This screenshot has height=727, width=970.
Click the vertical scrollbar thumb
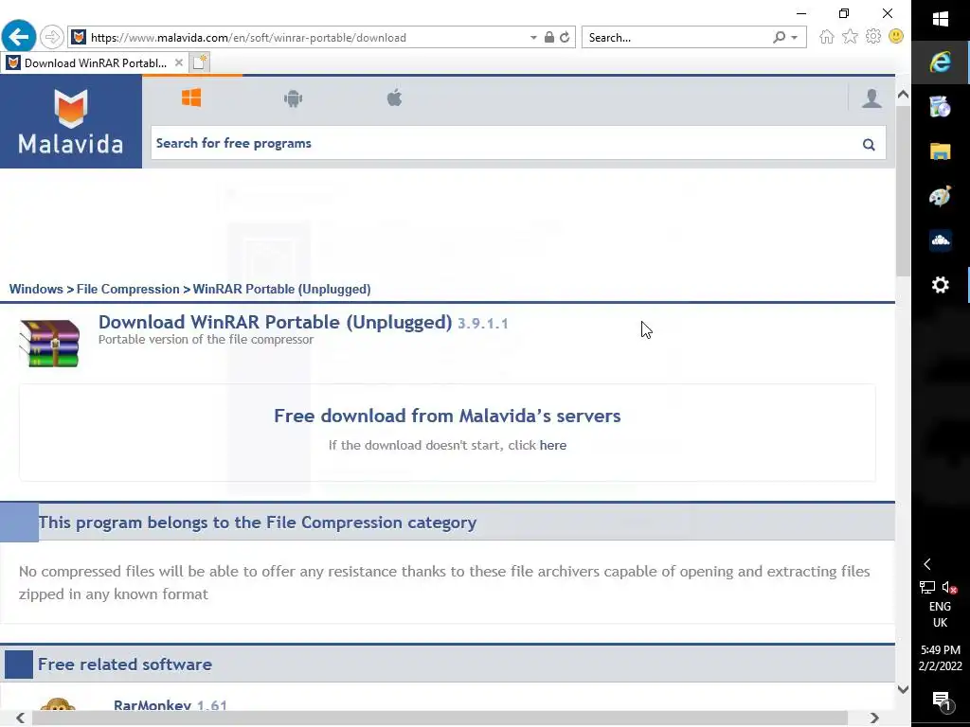pos(903,190)
